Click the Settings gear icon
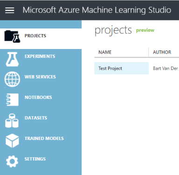Screen dimensions: 179x175 (x=12, y=161)
